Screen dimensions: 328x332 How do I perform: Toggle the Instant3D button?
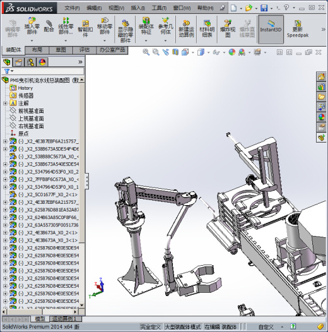click(x=271, y=29)
